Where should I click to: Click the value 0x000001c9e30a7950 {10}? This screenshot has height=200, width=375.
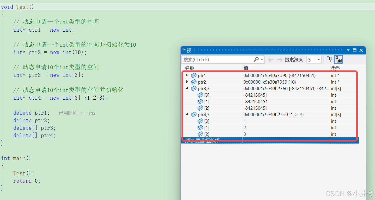click(x=270, y=82)
